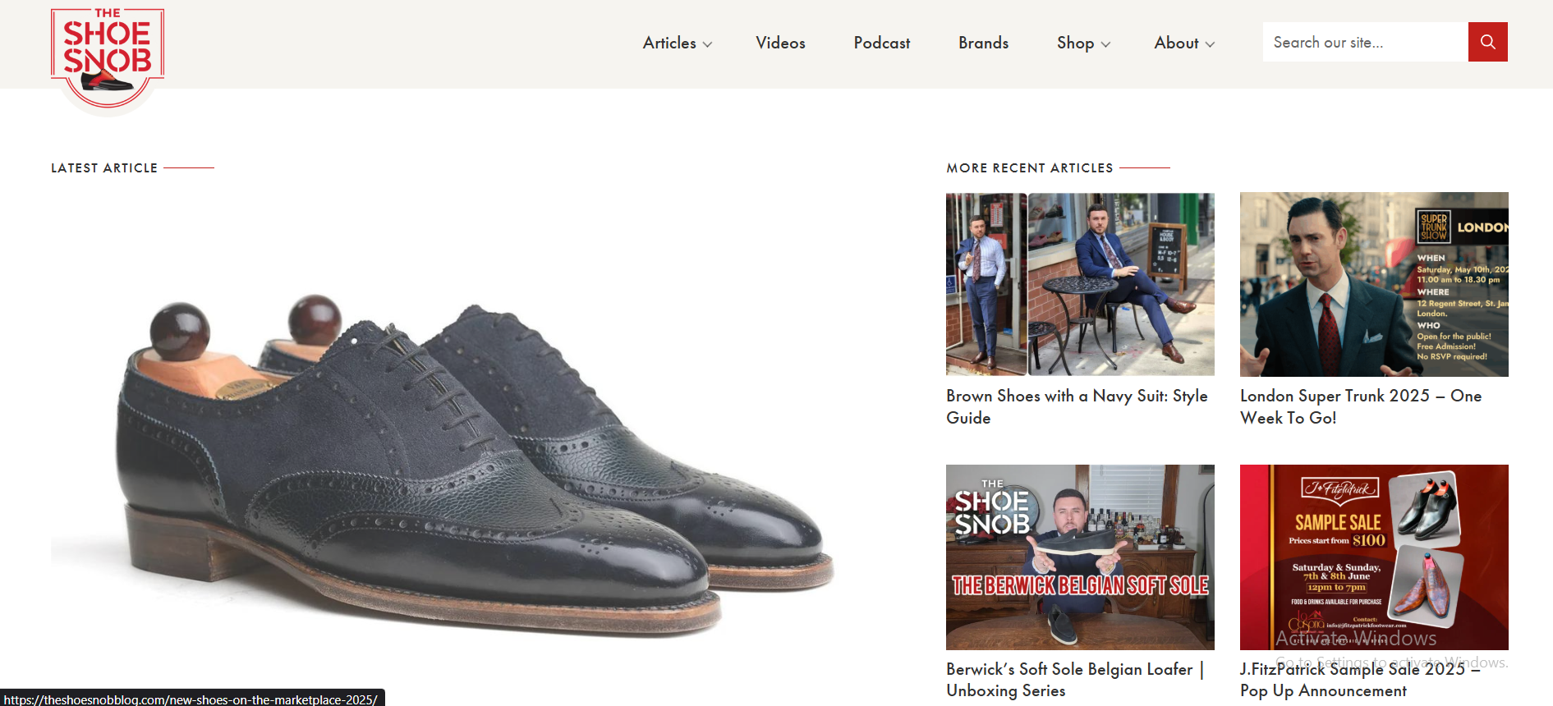Expand the About dropdown chevron
1553x706 pixels.
[x=1210, y=44]
